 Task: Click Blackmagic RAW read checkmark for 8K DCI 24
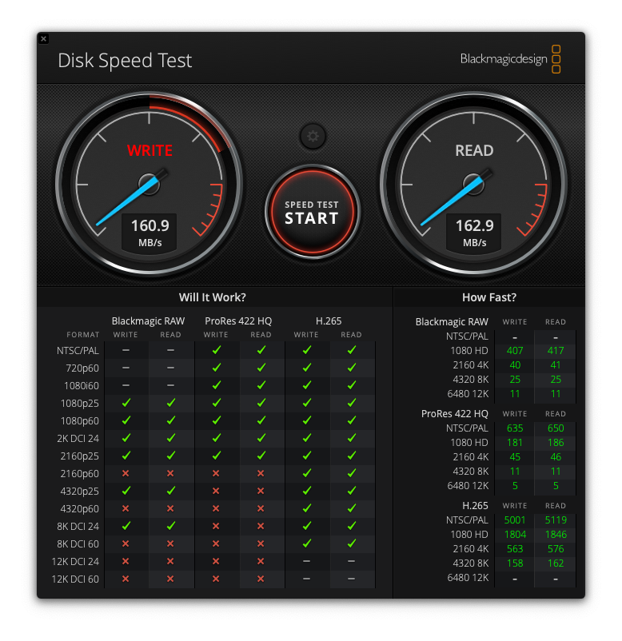pos(170,526)
